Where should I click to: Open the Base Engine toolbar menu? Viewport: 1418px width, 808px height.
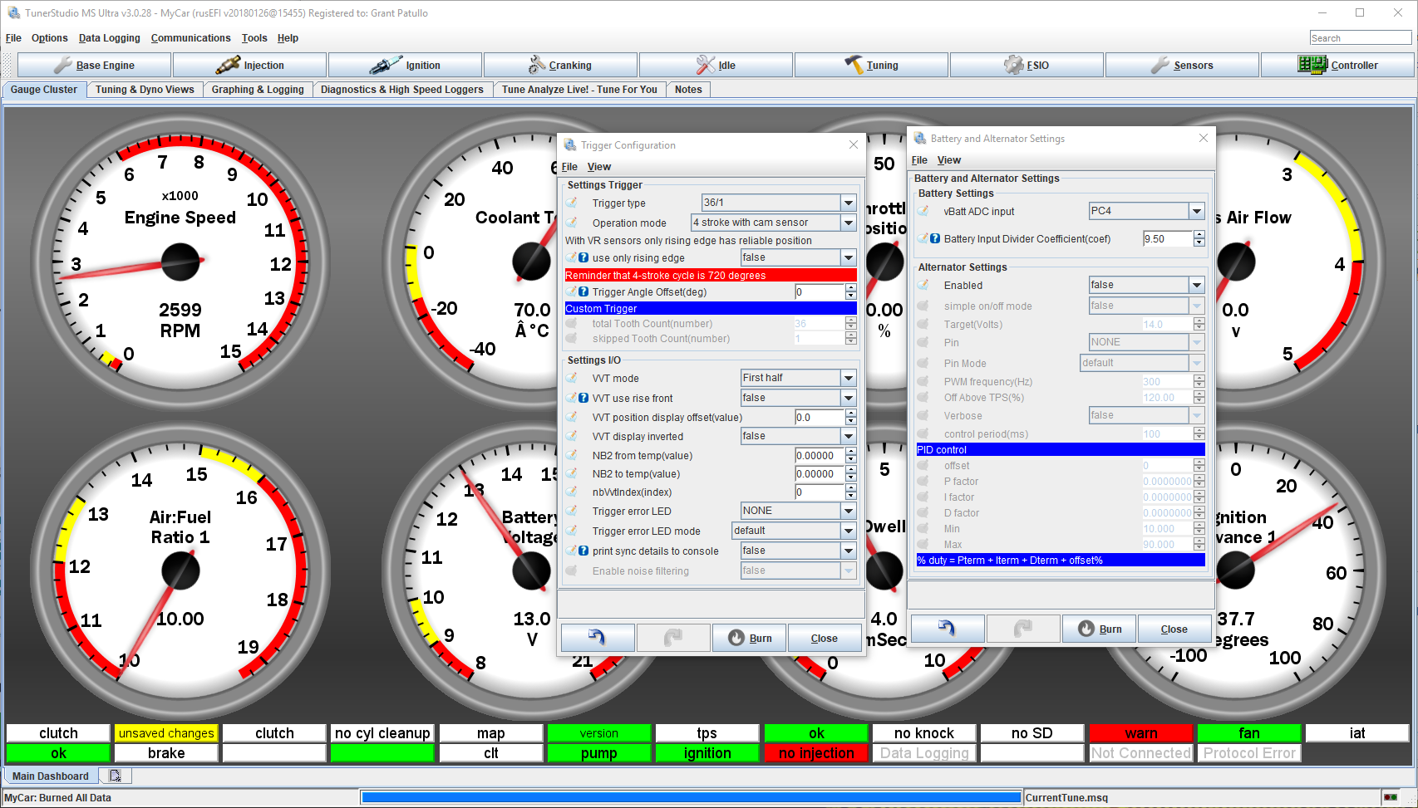94,65
